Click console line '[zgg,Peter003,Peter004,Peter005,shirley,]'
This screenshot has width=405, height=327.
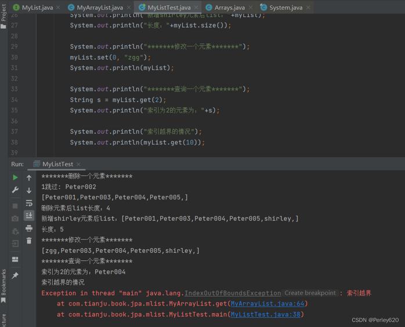[121, 250]
